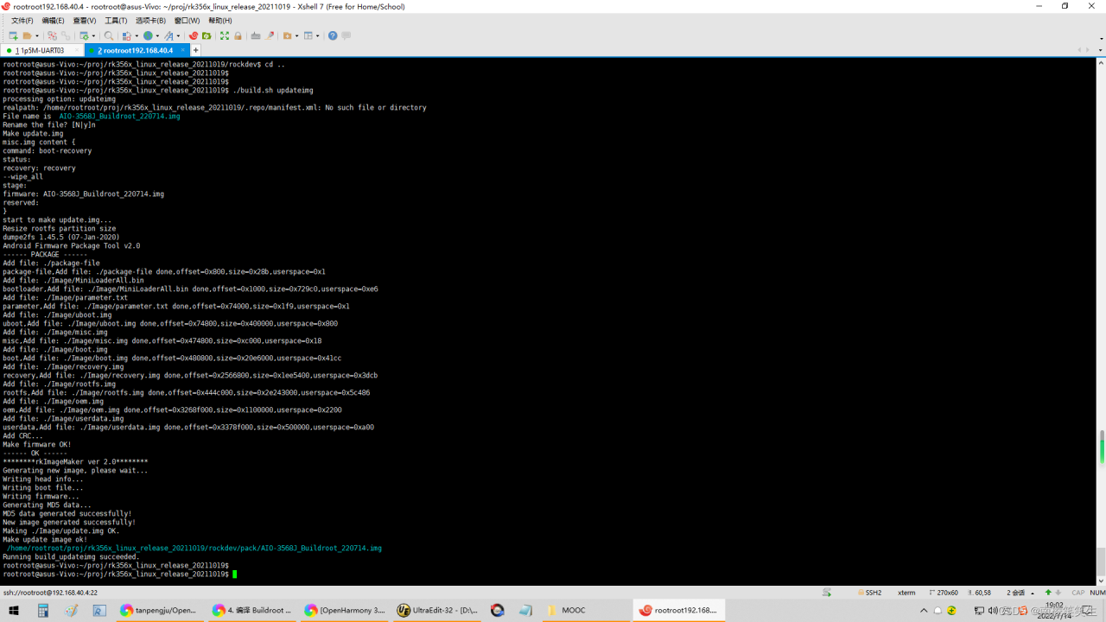Screen dimensions: 1106x622
Task: Switch to UltraEdit-32 taskbar window
Action: (439, 610)
